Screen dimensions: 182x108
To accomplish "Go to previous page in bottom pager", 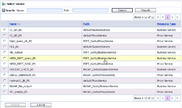I will 163,98.
